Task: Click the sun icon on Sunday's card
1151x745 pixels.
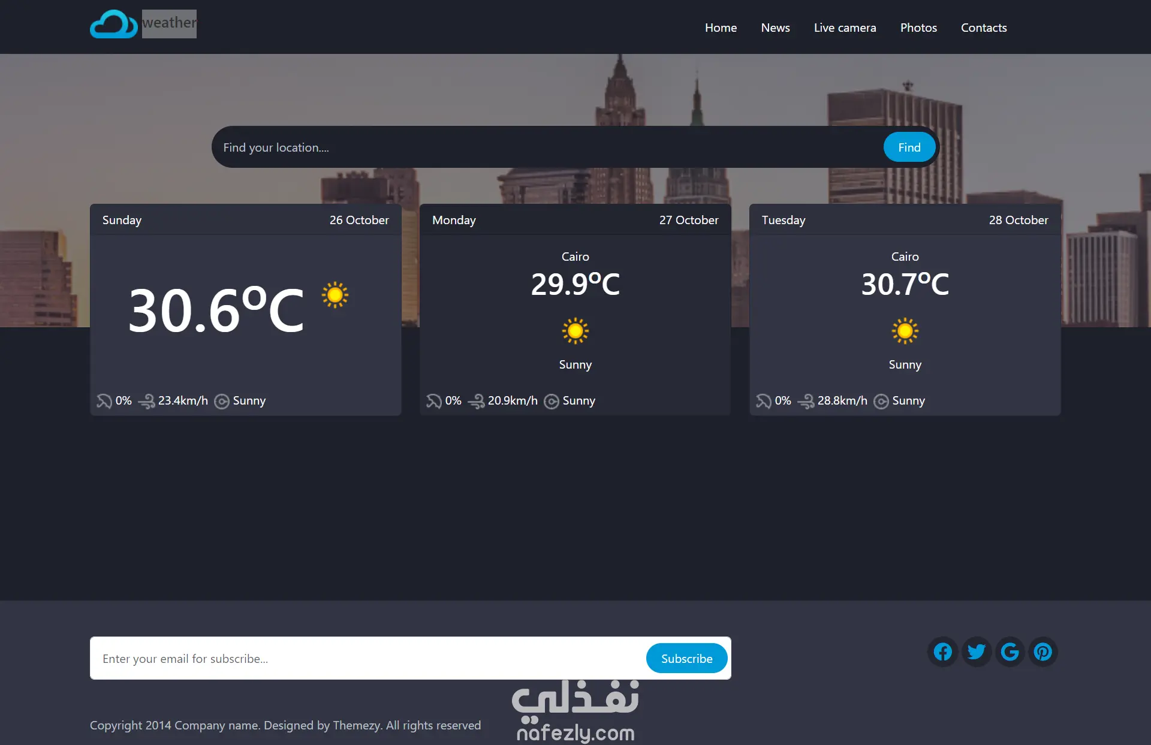Action: pos(335,295)
